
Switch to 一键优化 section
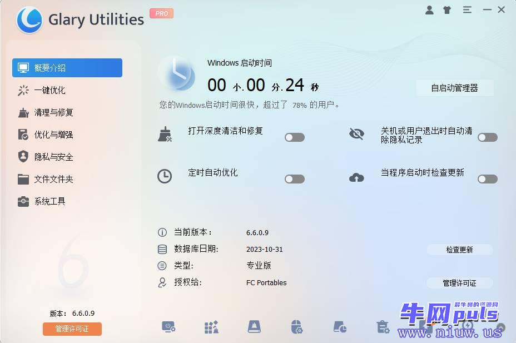pos(67,90)
